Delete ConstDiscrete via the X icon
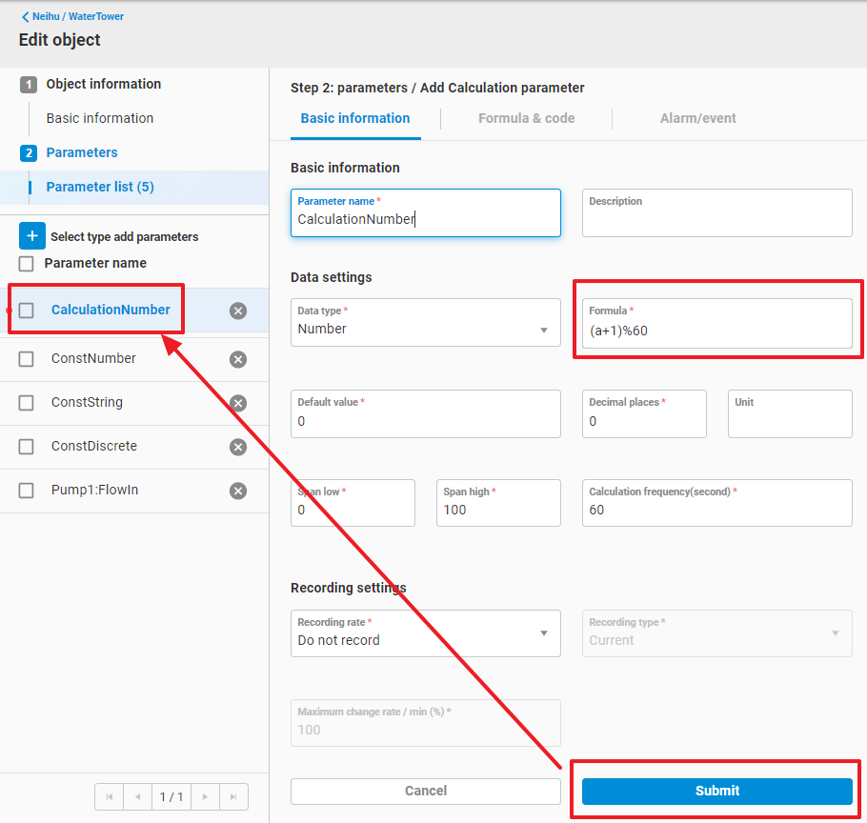Image resolution: width=867 pixels, height=823 pixels. point(238,447)
